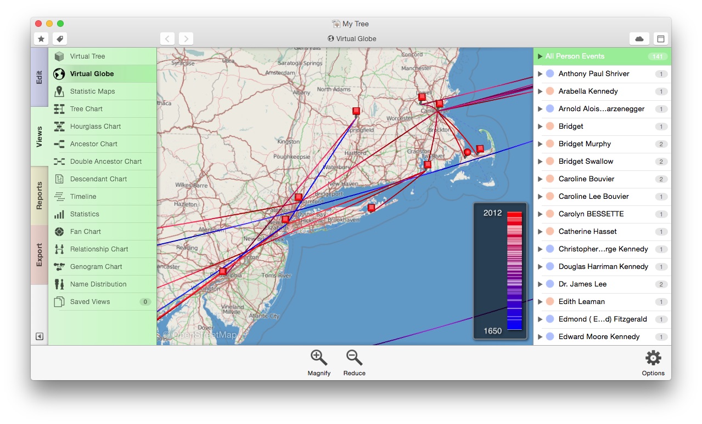
Task: Expand Arabella Kennedy row
Action: pos(540,91)
